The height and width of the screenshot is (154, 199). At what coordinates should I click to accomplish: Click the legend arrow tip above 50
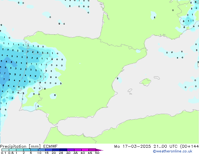pyautogui.click(x=99, y=150)
